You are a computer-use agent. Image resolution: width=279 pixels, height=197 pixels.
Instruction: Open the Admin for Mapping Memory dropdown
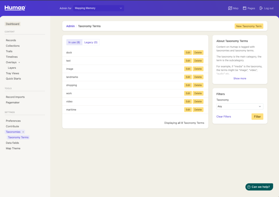98,8
